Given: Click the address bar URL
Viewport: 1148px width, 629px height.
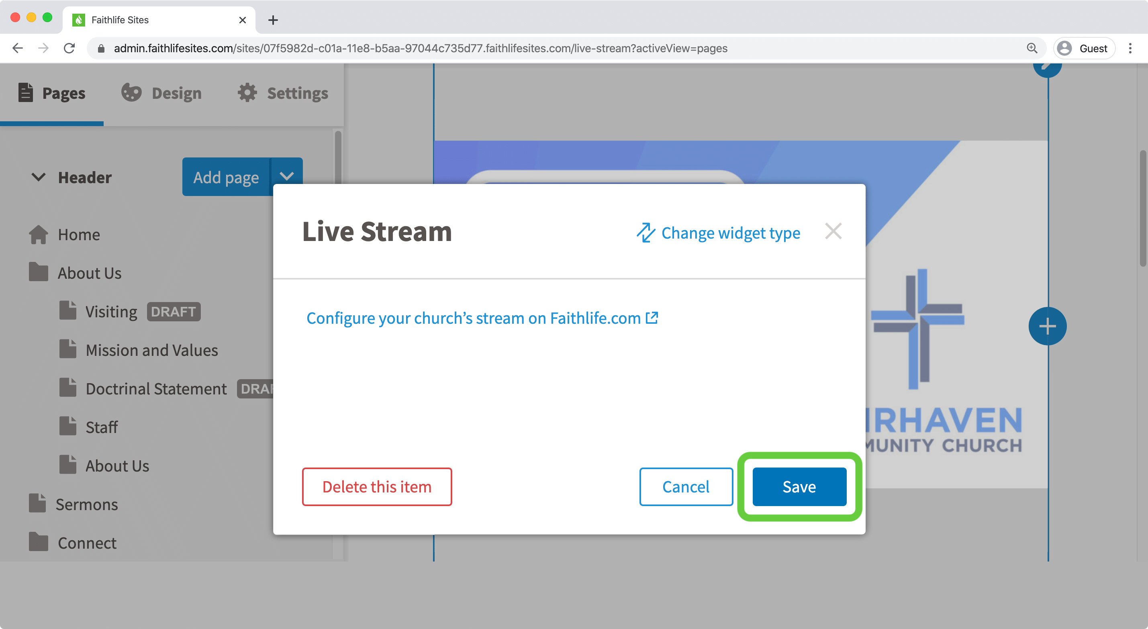Looking at the screenshot, I should pyautogui.click(x=420, y=48).
